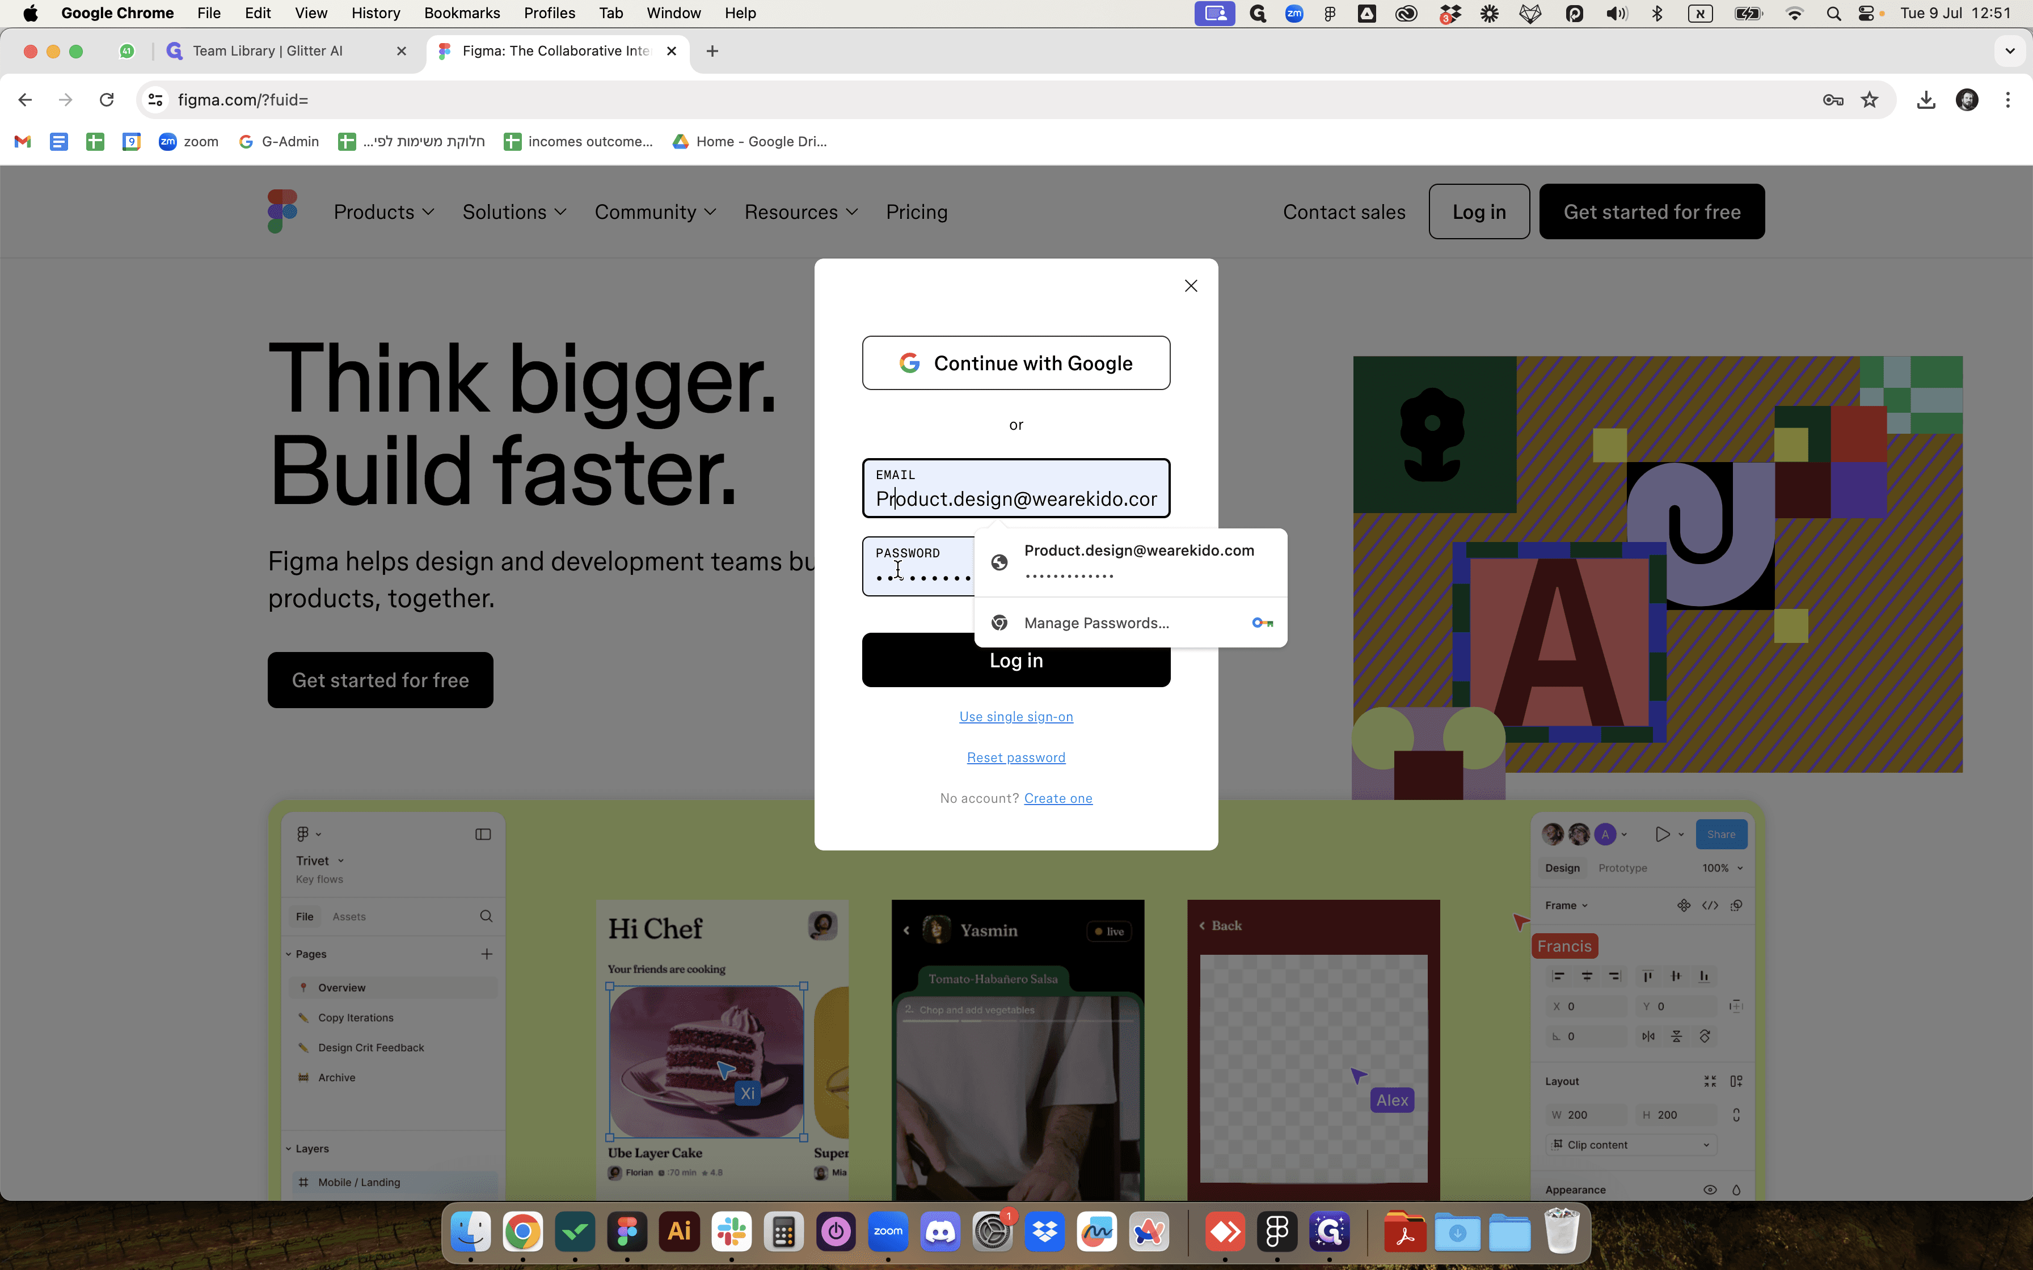Click the Use single sign-on link
The image size is (2033, 1270).
coord(1016,717)
